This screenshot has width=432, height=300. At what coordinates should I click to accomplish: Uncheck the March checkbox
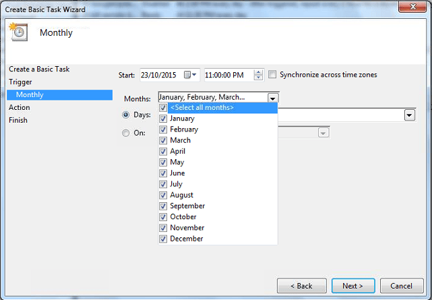(x=163, y=140)
